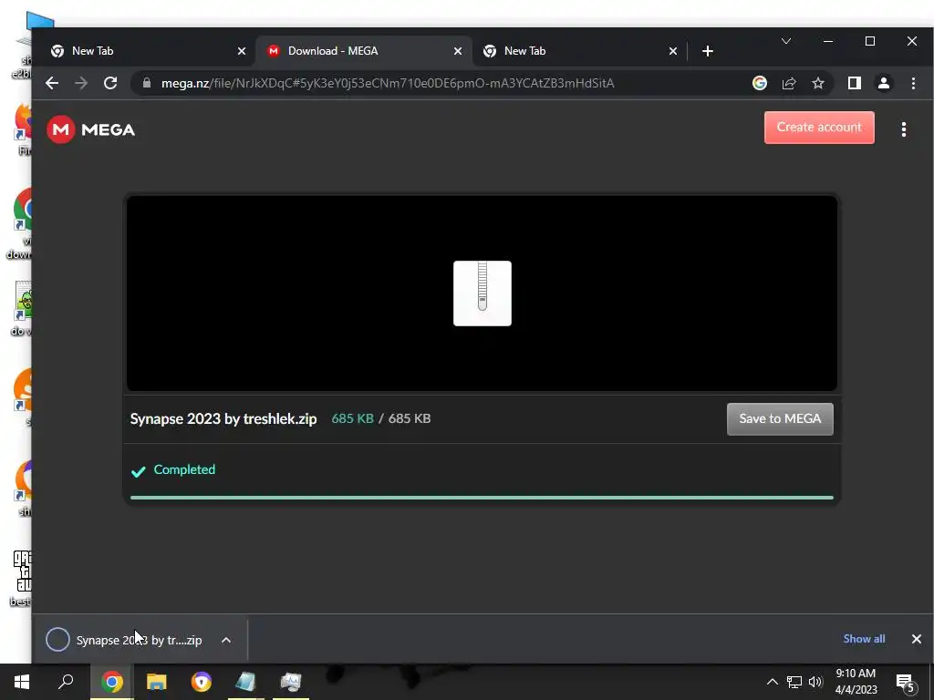
Task: Click the Chrome taskbar icon
Action: point(111,682)
